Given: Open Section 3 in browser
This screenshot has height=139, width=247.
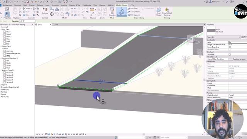Looking at the screenshot, I should 9,78.
